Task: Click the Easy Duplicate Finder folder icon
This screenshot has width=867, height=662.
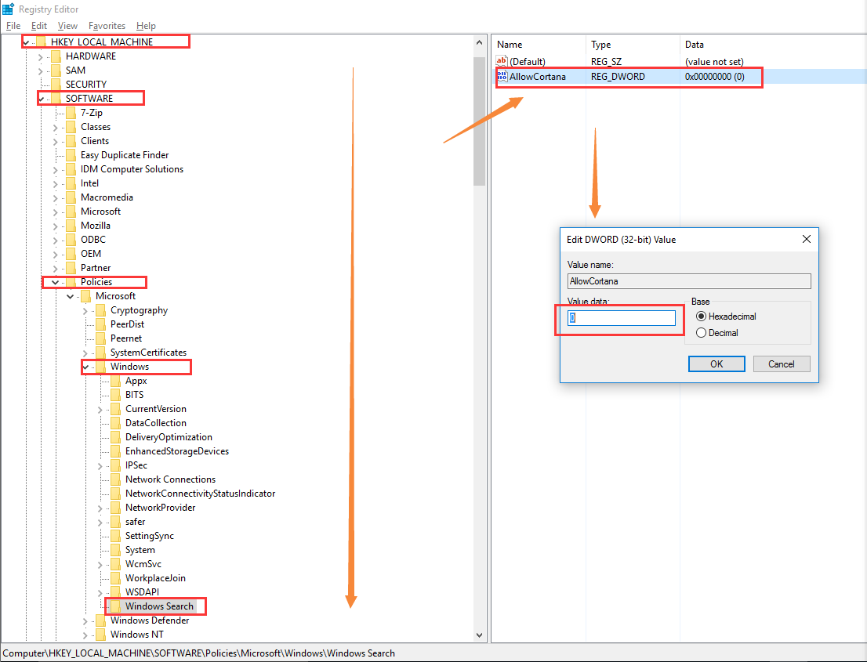Action: (x=71, y=154)
